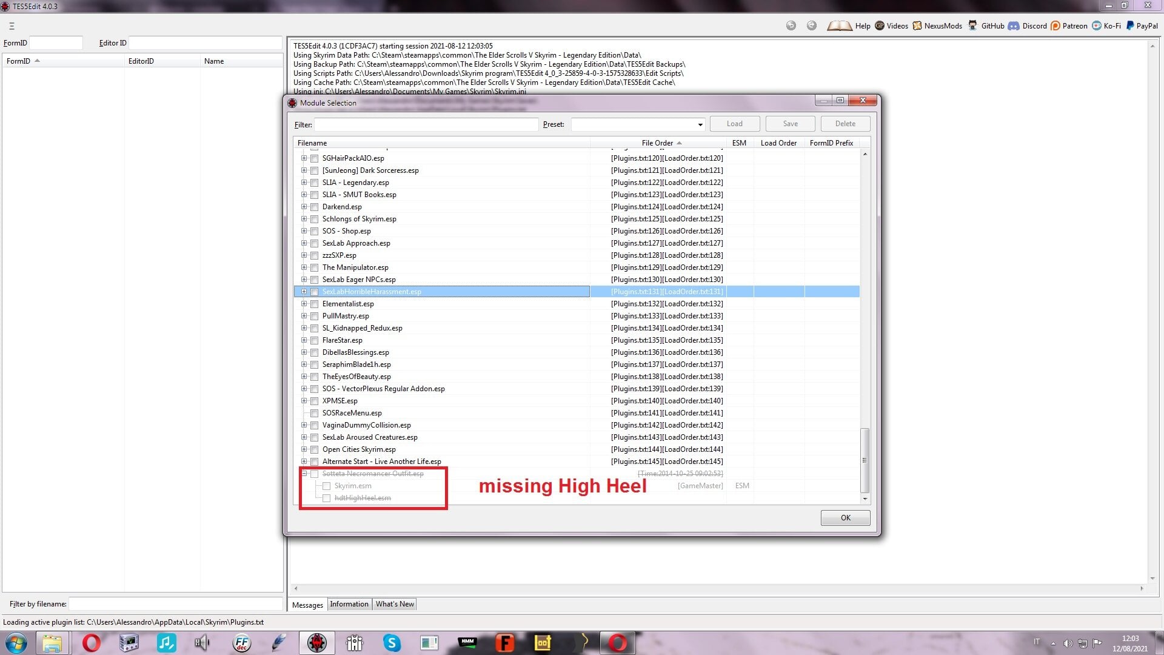
Task: Open the FFDec taskbar icon
Action: 241,643
